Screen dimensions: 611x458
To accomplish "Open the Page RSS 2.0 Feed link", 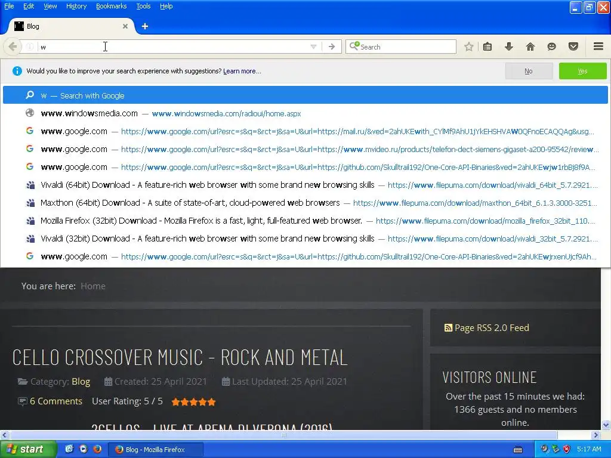I will (492, 328).
